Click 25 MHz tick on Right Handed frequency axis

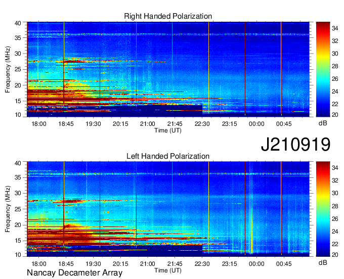(x=18, y=69)
